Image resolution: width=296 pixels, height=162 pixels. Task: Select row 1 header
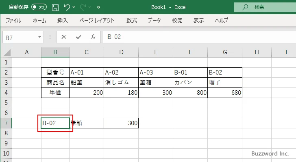pos(6,62)
